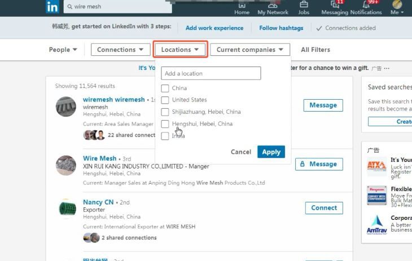The height and width of the screenshot is (261, 412).
Task: Click Follow hashtags link
Action: 281,28
